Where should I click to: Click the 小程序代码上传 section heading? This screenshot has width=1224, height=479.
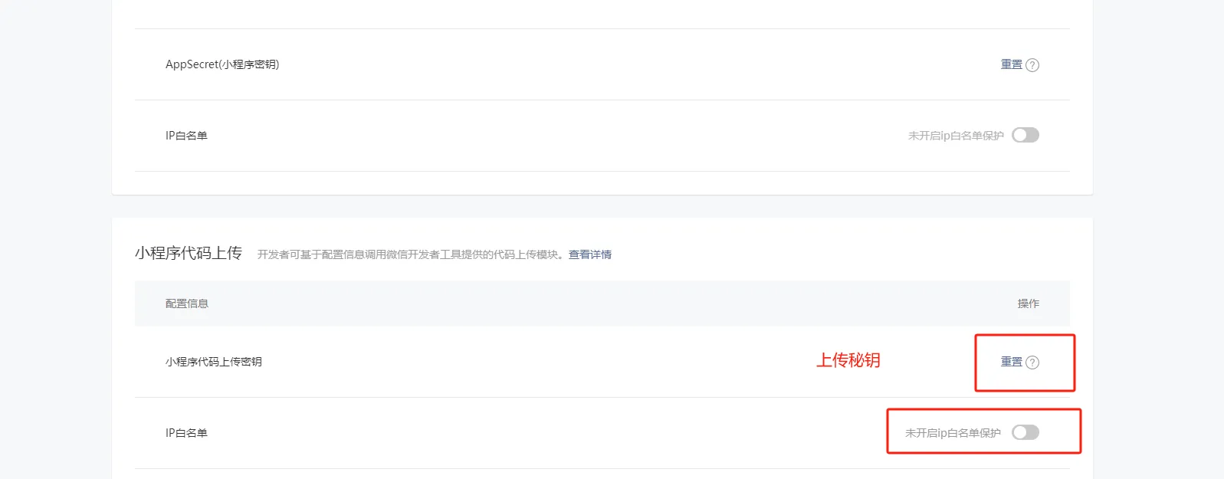[189, 253]
